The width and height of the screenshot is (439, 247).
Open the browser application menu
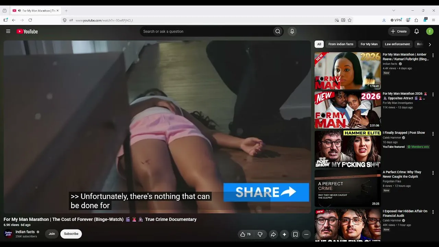pyautogui.click(x=434, y=20)
